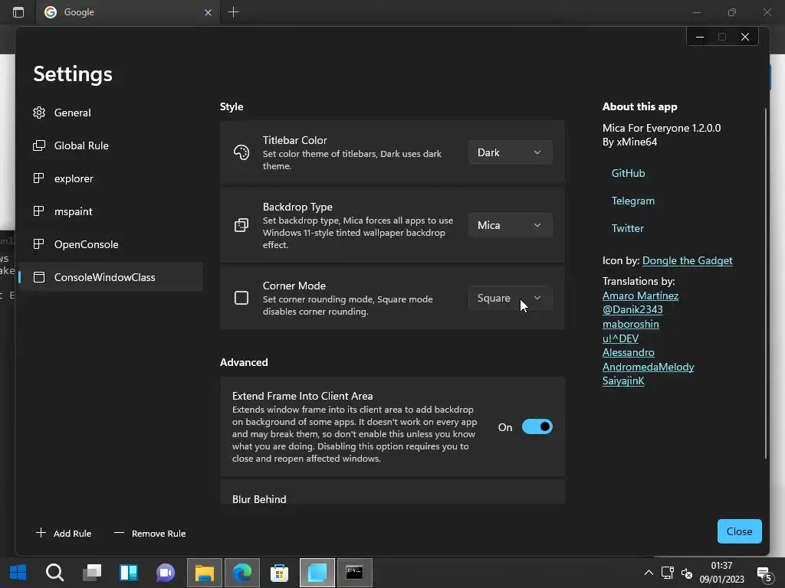This screenshot has height=588, width=785.
Task: Click the ConsoleWindowClass window icon
Action: click(39, 277)
